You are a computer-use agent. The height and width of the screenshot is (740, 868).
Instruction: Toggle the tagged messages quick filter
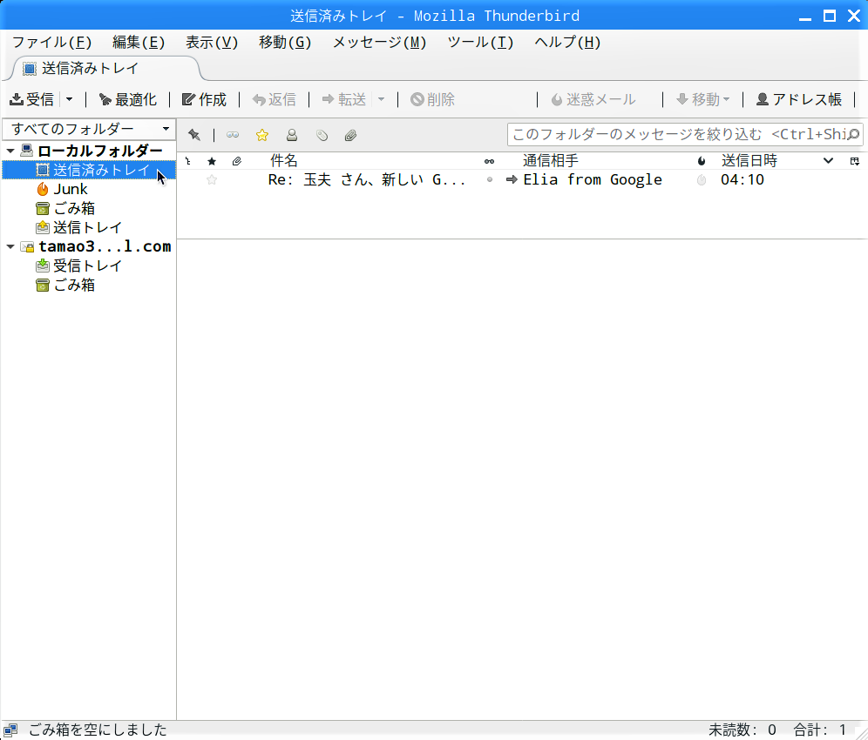322,135
